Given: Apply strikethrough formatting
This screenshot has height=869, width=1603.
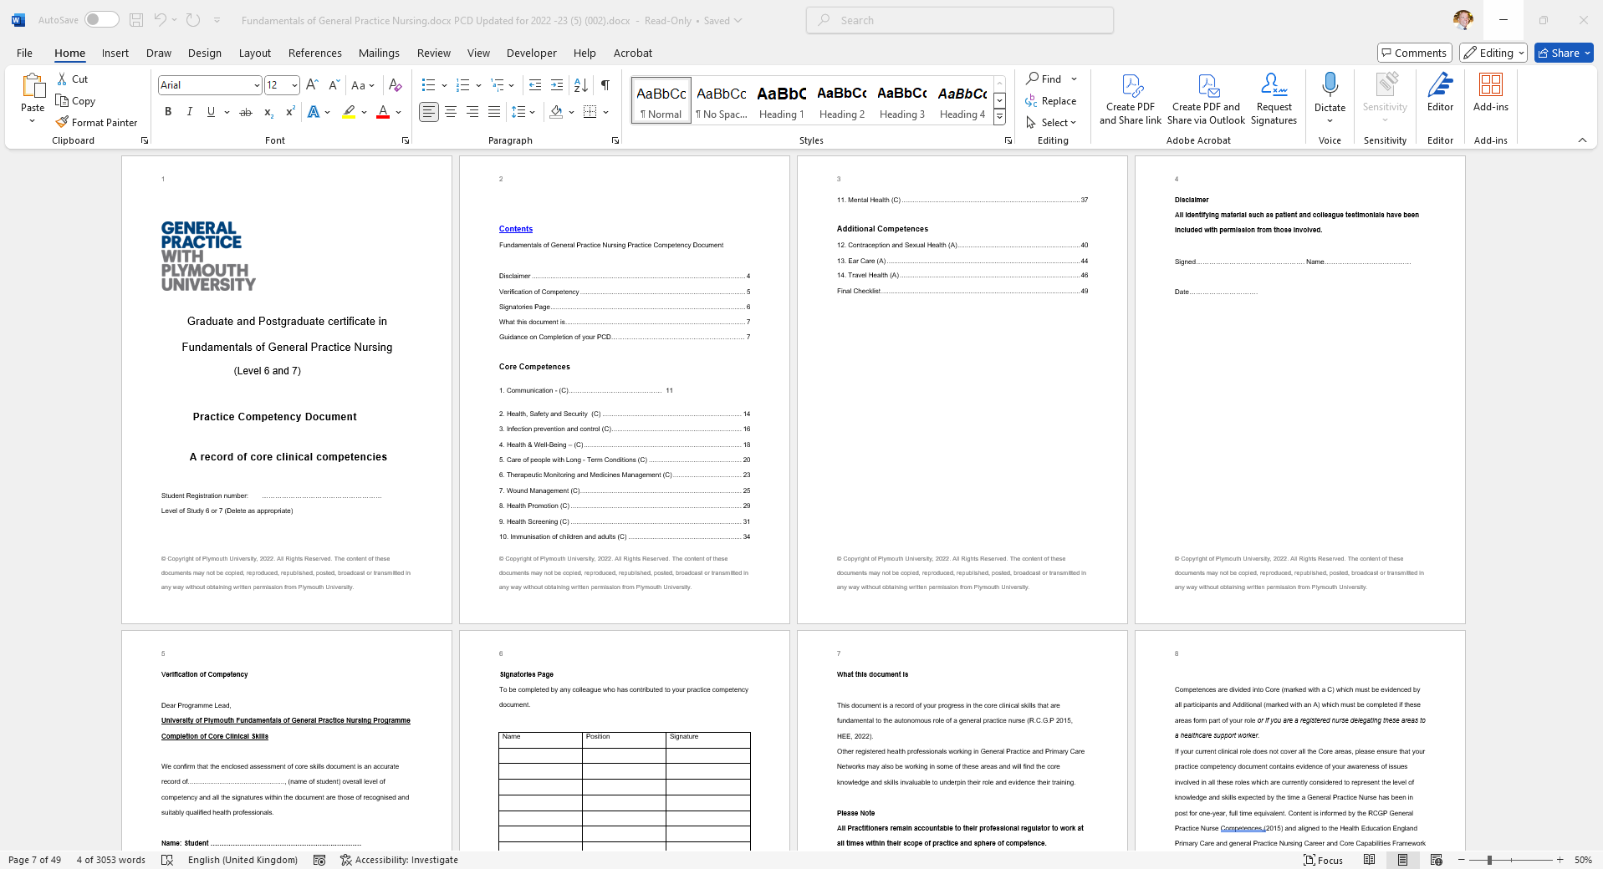Looking at the screenshot, I should (x=245, y=112).
